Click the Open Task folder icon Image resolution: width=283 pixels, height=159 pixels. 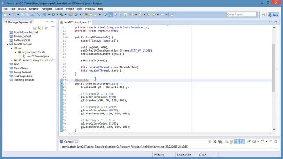click(x=90, y=15)
